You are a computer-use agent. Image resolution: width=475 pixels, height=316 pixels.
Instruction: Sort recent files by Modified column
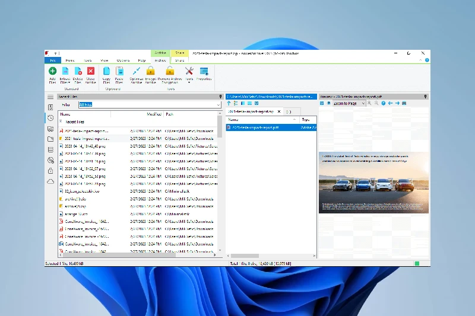137,114
